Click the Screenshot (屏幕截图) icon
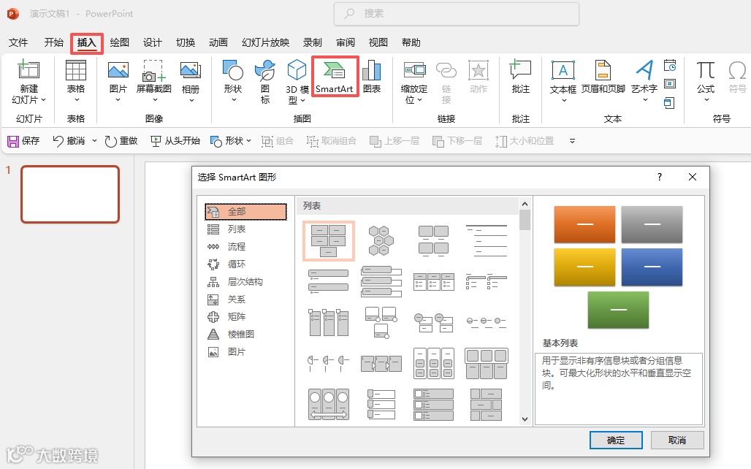 [153, 71]
